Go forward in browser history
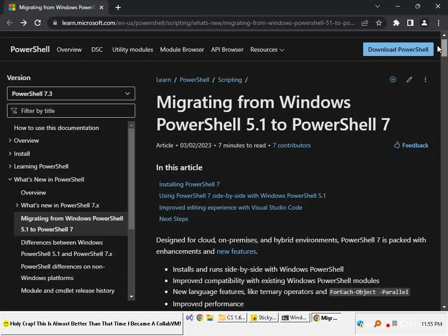This screenshot has width=448, height=336. point(24,23)
